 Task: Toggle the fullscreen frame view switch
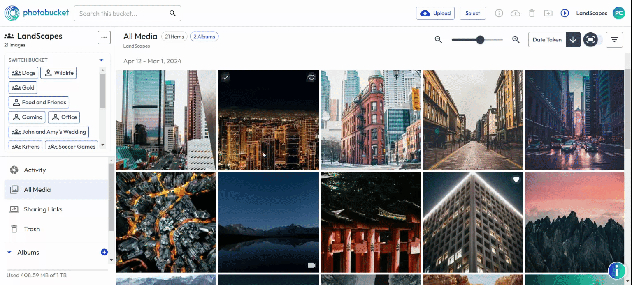click(x=593, y=40)
